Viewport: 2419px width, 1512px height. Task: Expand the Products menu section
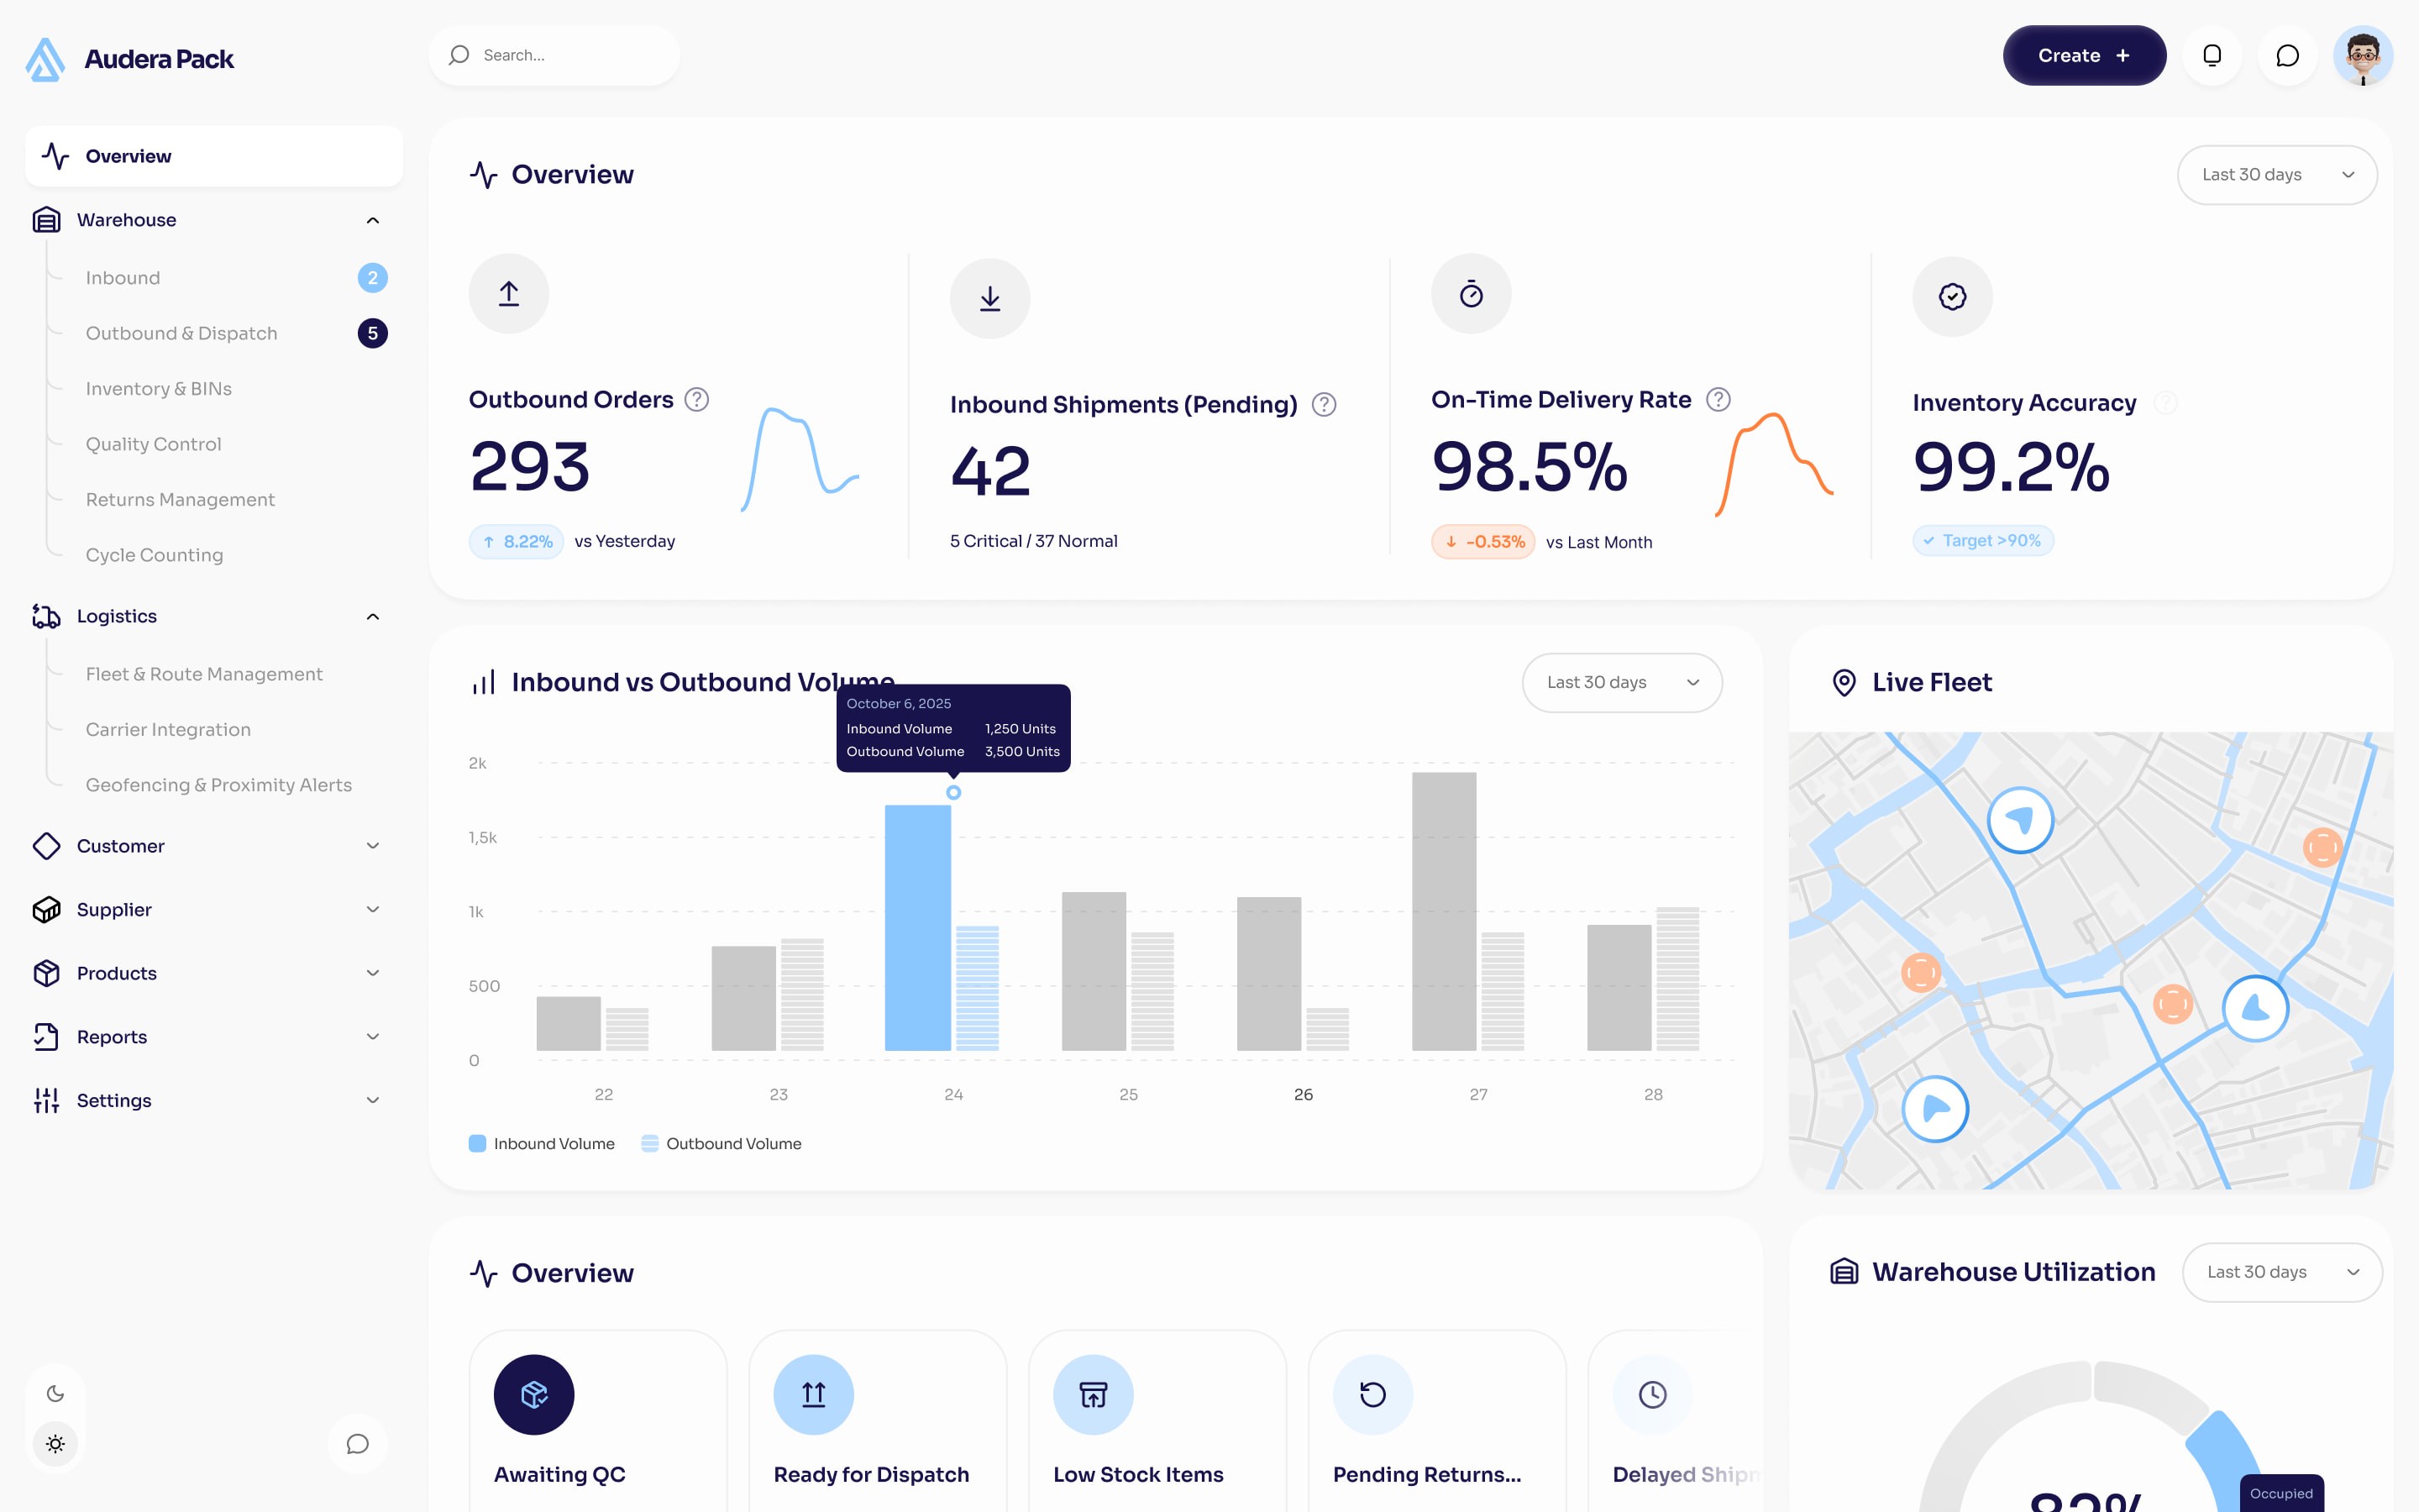coord(373,973)
